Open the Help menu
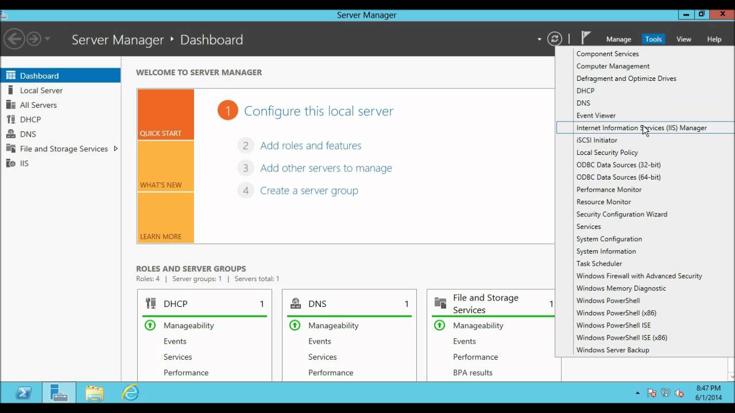This screenshot has height=413, width=735. pos(714,39)
